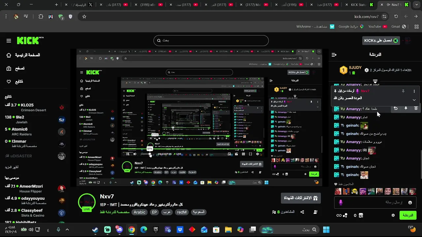Send message with الدردشة button
422x237 pixels.
pos(408,215)
